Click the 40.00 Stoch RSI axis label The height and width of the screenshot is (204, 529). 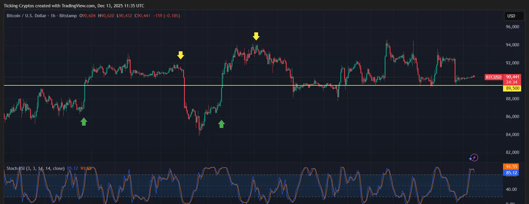[511, 189]
